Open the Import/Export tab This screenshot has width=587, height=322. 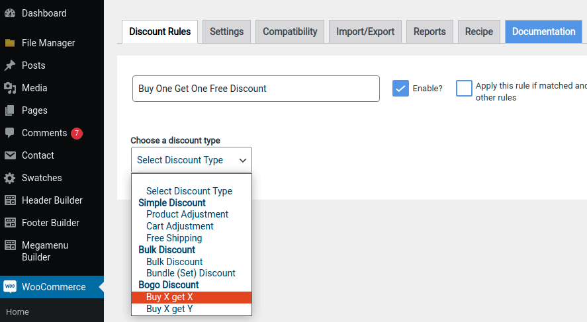coord(365,32)
